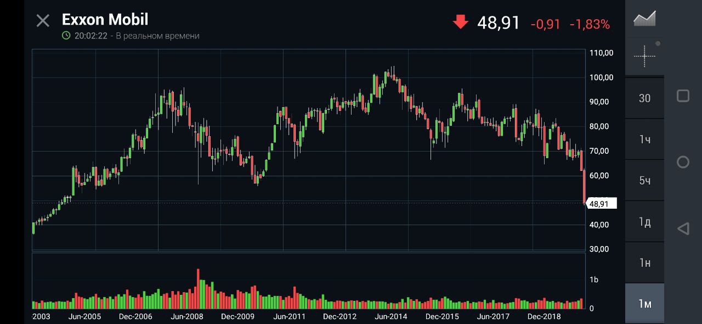The width and height of the screenshot is (702, 324).
Task: Tap the clock icon beside 20:02:22
Action: click(x=66, y=36)
